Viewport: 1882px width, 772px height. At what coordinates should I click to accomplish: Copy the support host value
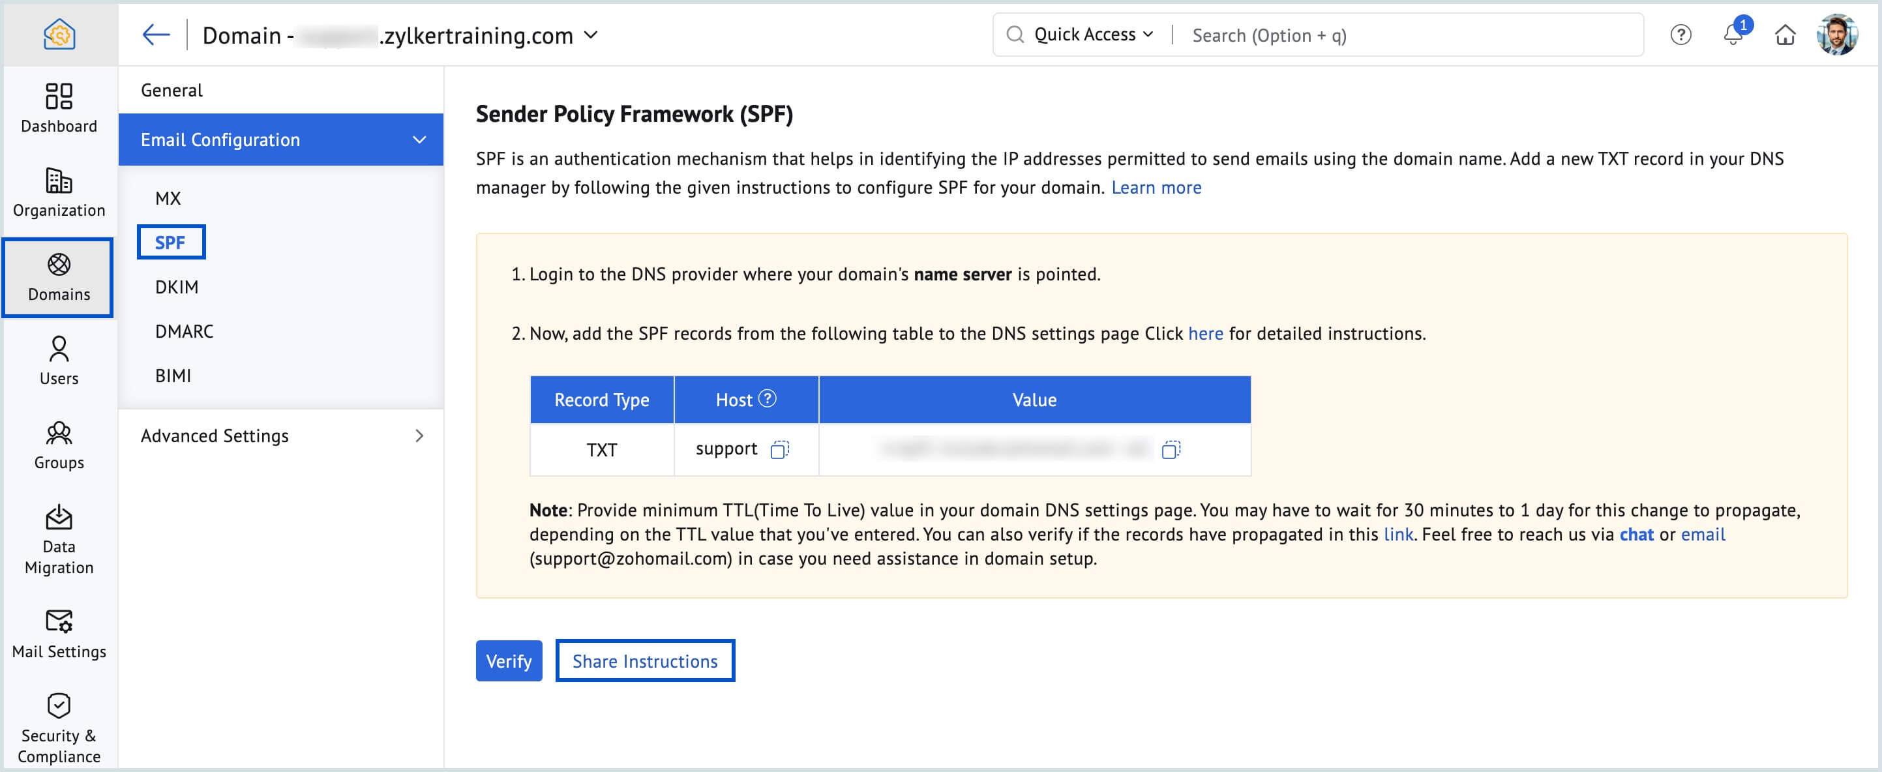(x=779, y=449)
